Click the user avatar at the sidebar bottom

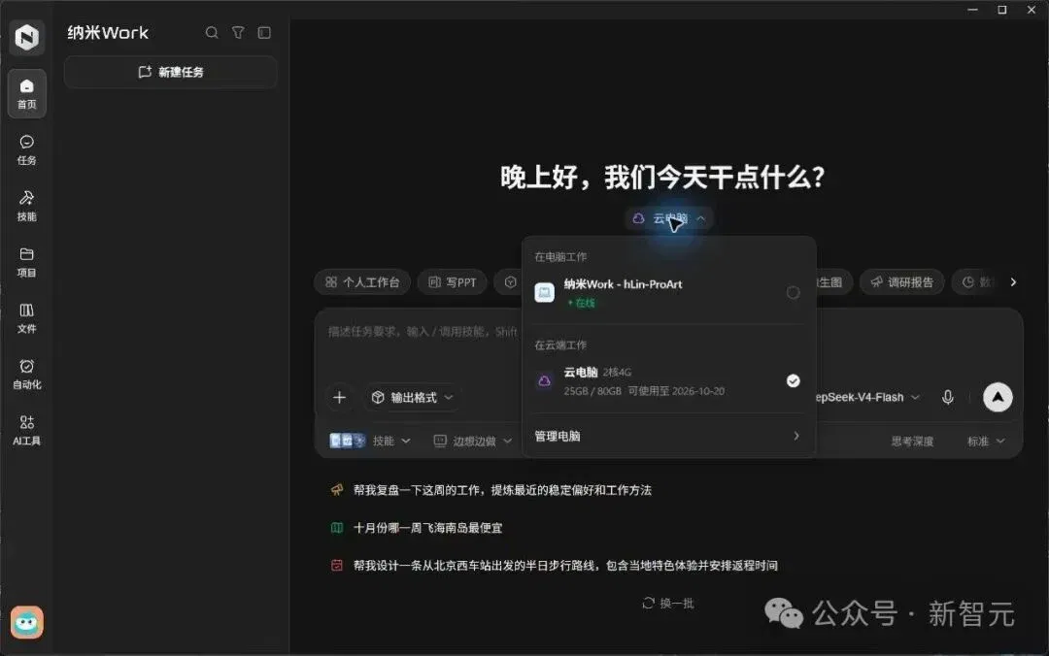27,623
